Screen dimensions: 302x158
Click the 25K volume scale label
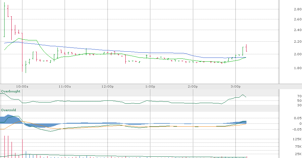(x=298, y=154)
